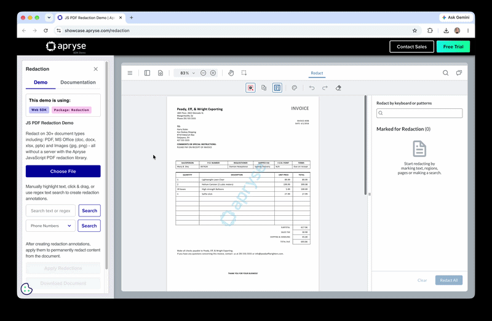Open the Phone Numbers pattern dropdown
492x321 pixels.
pos(50,226)
